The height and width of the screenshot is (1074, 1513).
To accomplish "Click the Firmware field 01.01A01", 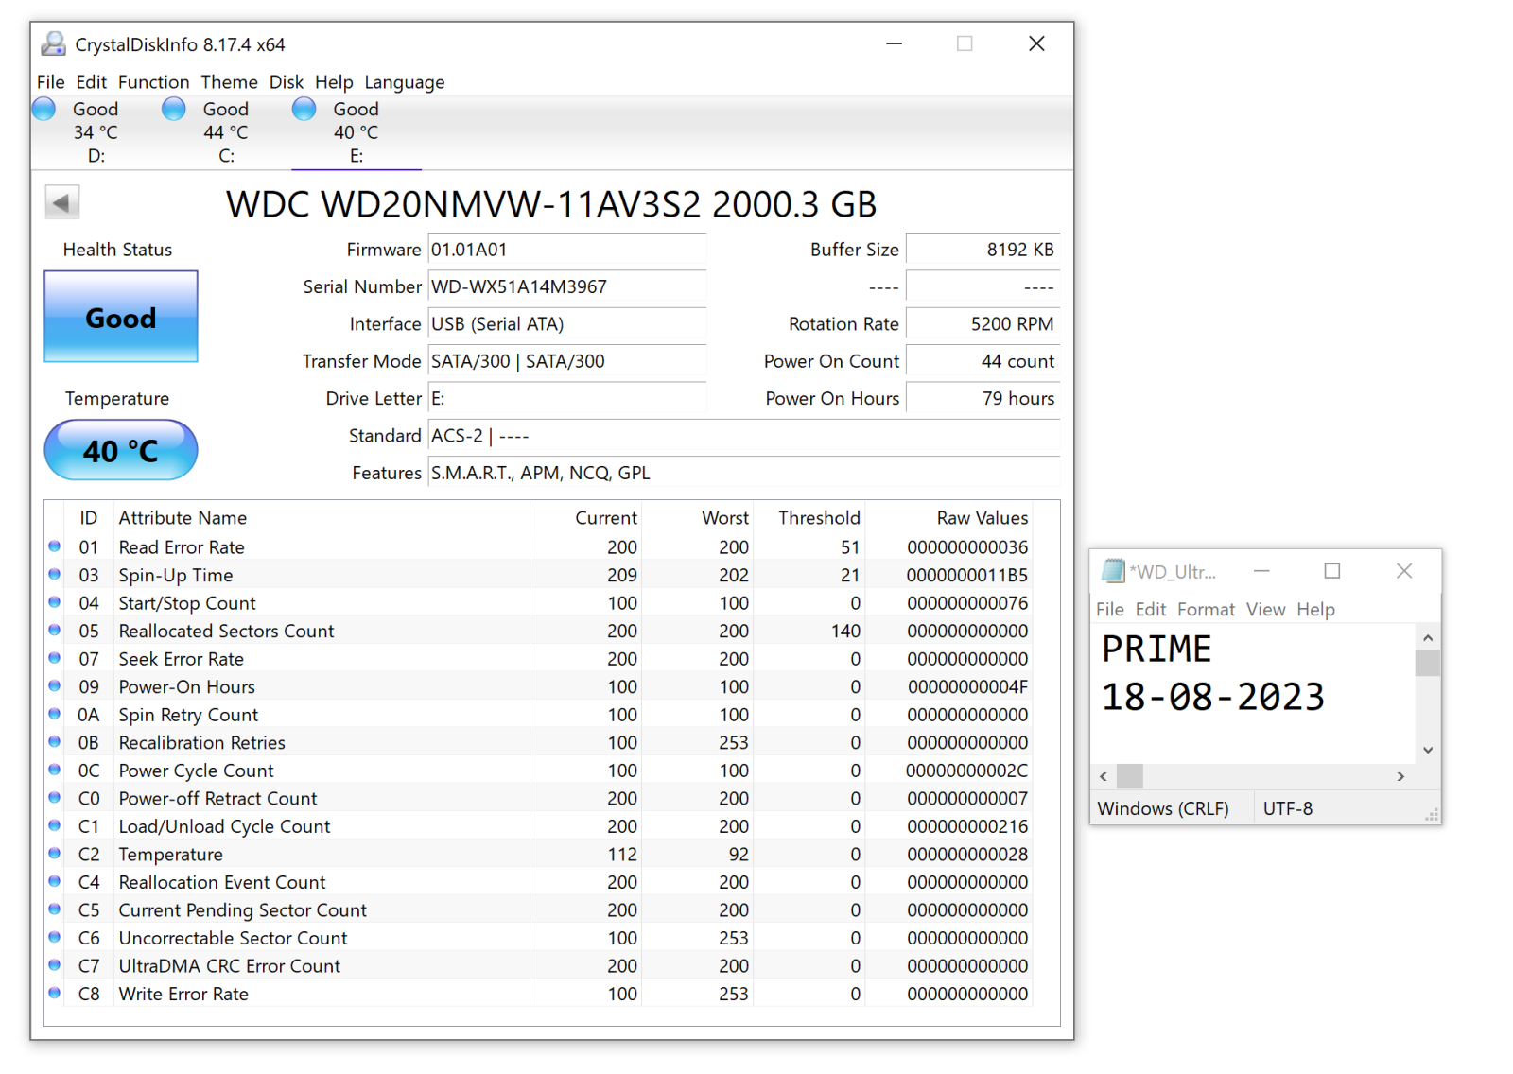I will coord(567,250).
